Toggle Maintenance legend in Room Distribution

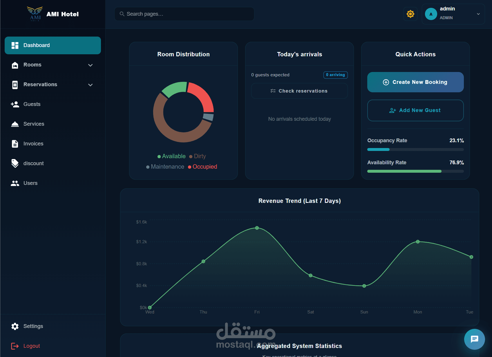[x=165, y=167]
